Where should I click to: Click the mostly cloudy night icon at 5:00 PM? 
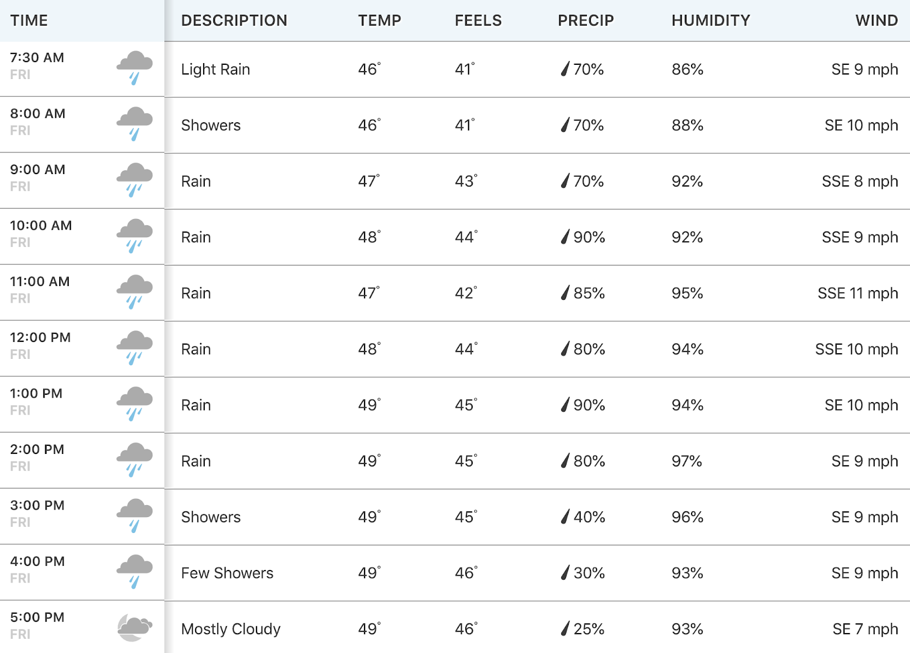pyautogui.click(x=135, y=628)
